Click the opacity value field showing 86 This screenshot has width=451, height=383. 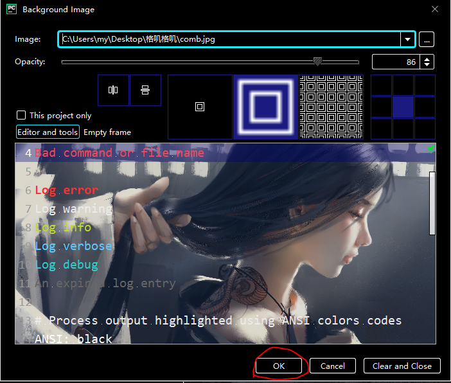point(396,62)
